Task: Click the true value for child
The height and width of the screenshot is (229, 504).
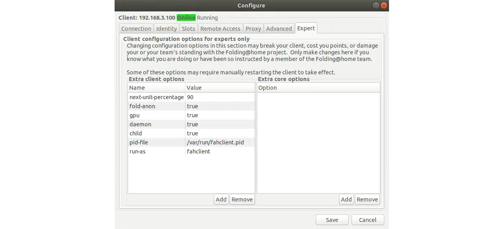Action: (193, 133)
